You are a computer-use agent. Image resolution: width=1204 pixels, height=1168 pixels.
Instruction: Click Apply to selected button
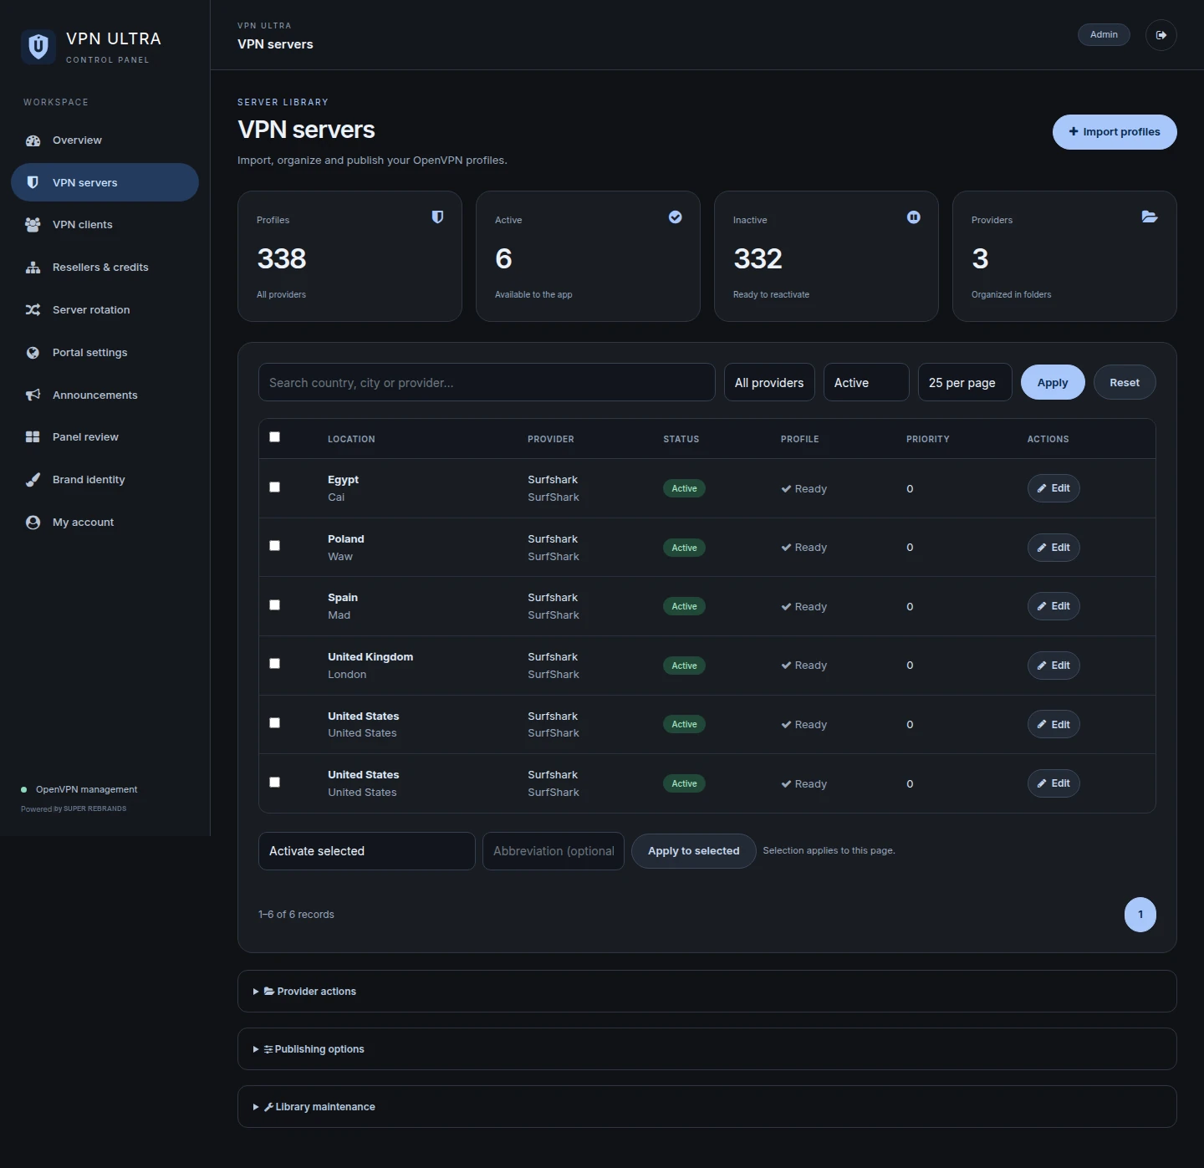[694, 851]
